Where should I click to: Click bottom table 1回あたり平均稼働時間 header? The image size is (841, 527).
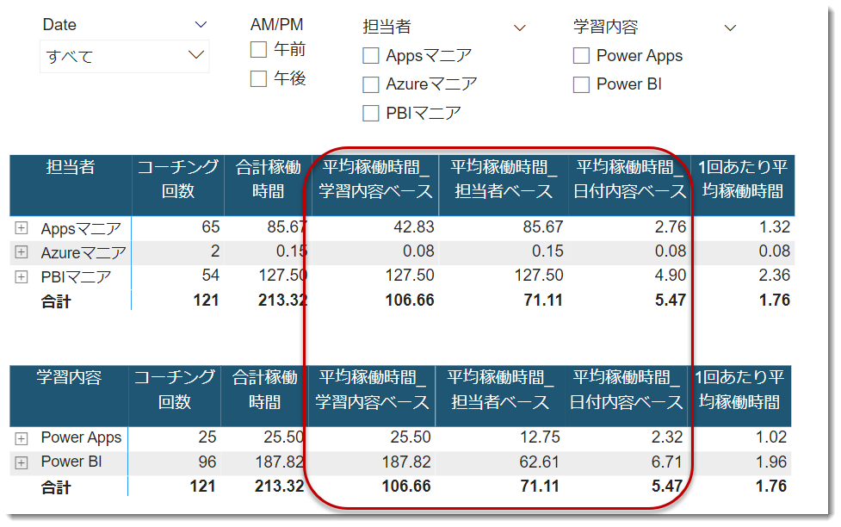pos(739,396)
